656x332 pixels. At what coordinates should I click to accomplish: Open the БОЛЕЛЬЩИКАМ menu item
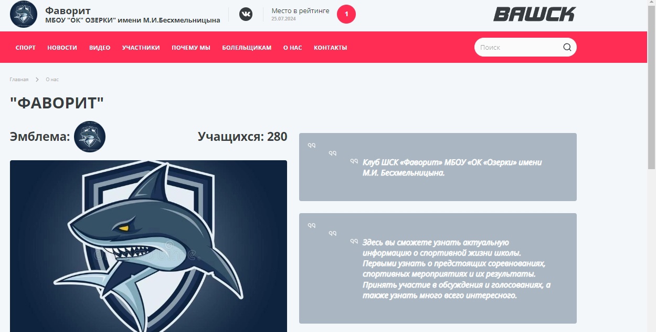tap(247, 48)
